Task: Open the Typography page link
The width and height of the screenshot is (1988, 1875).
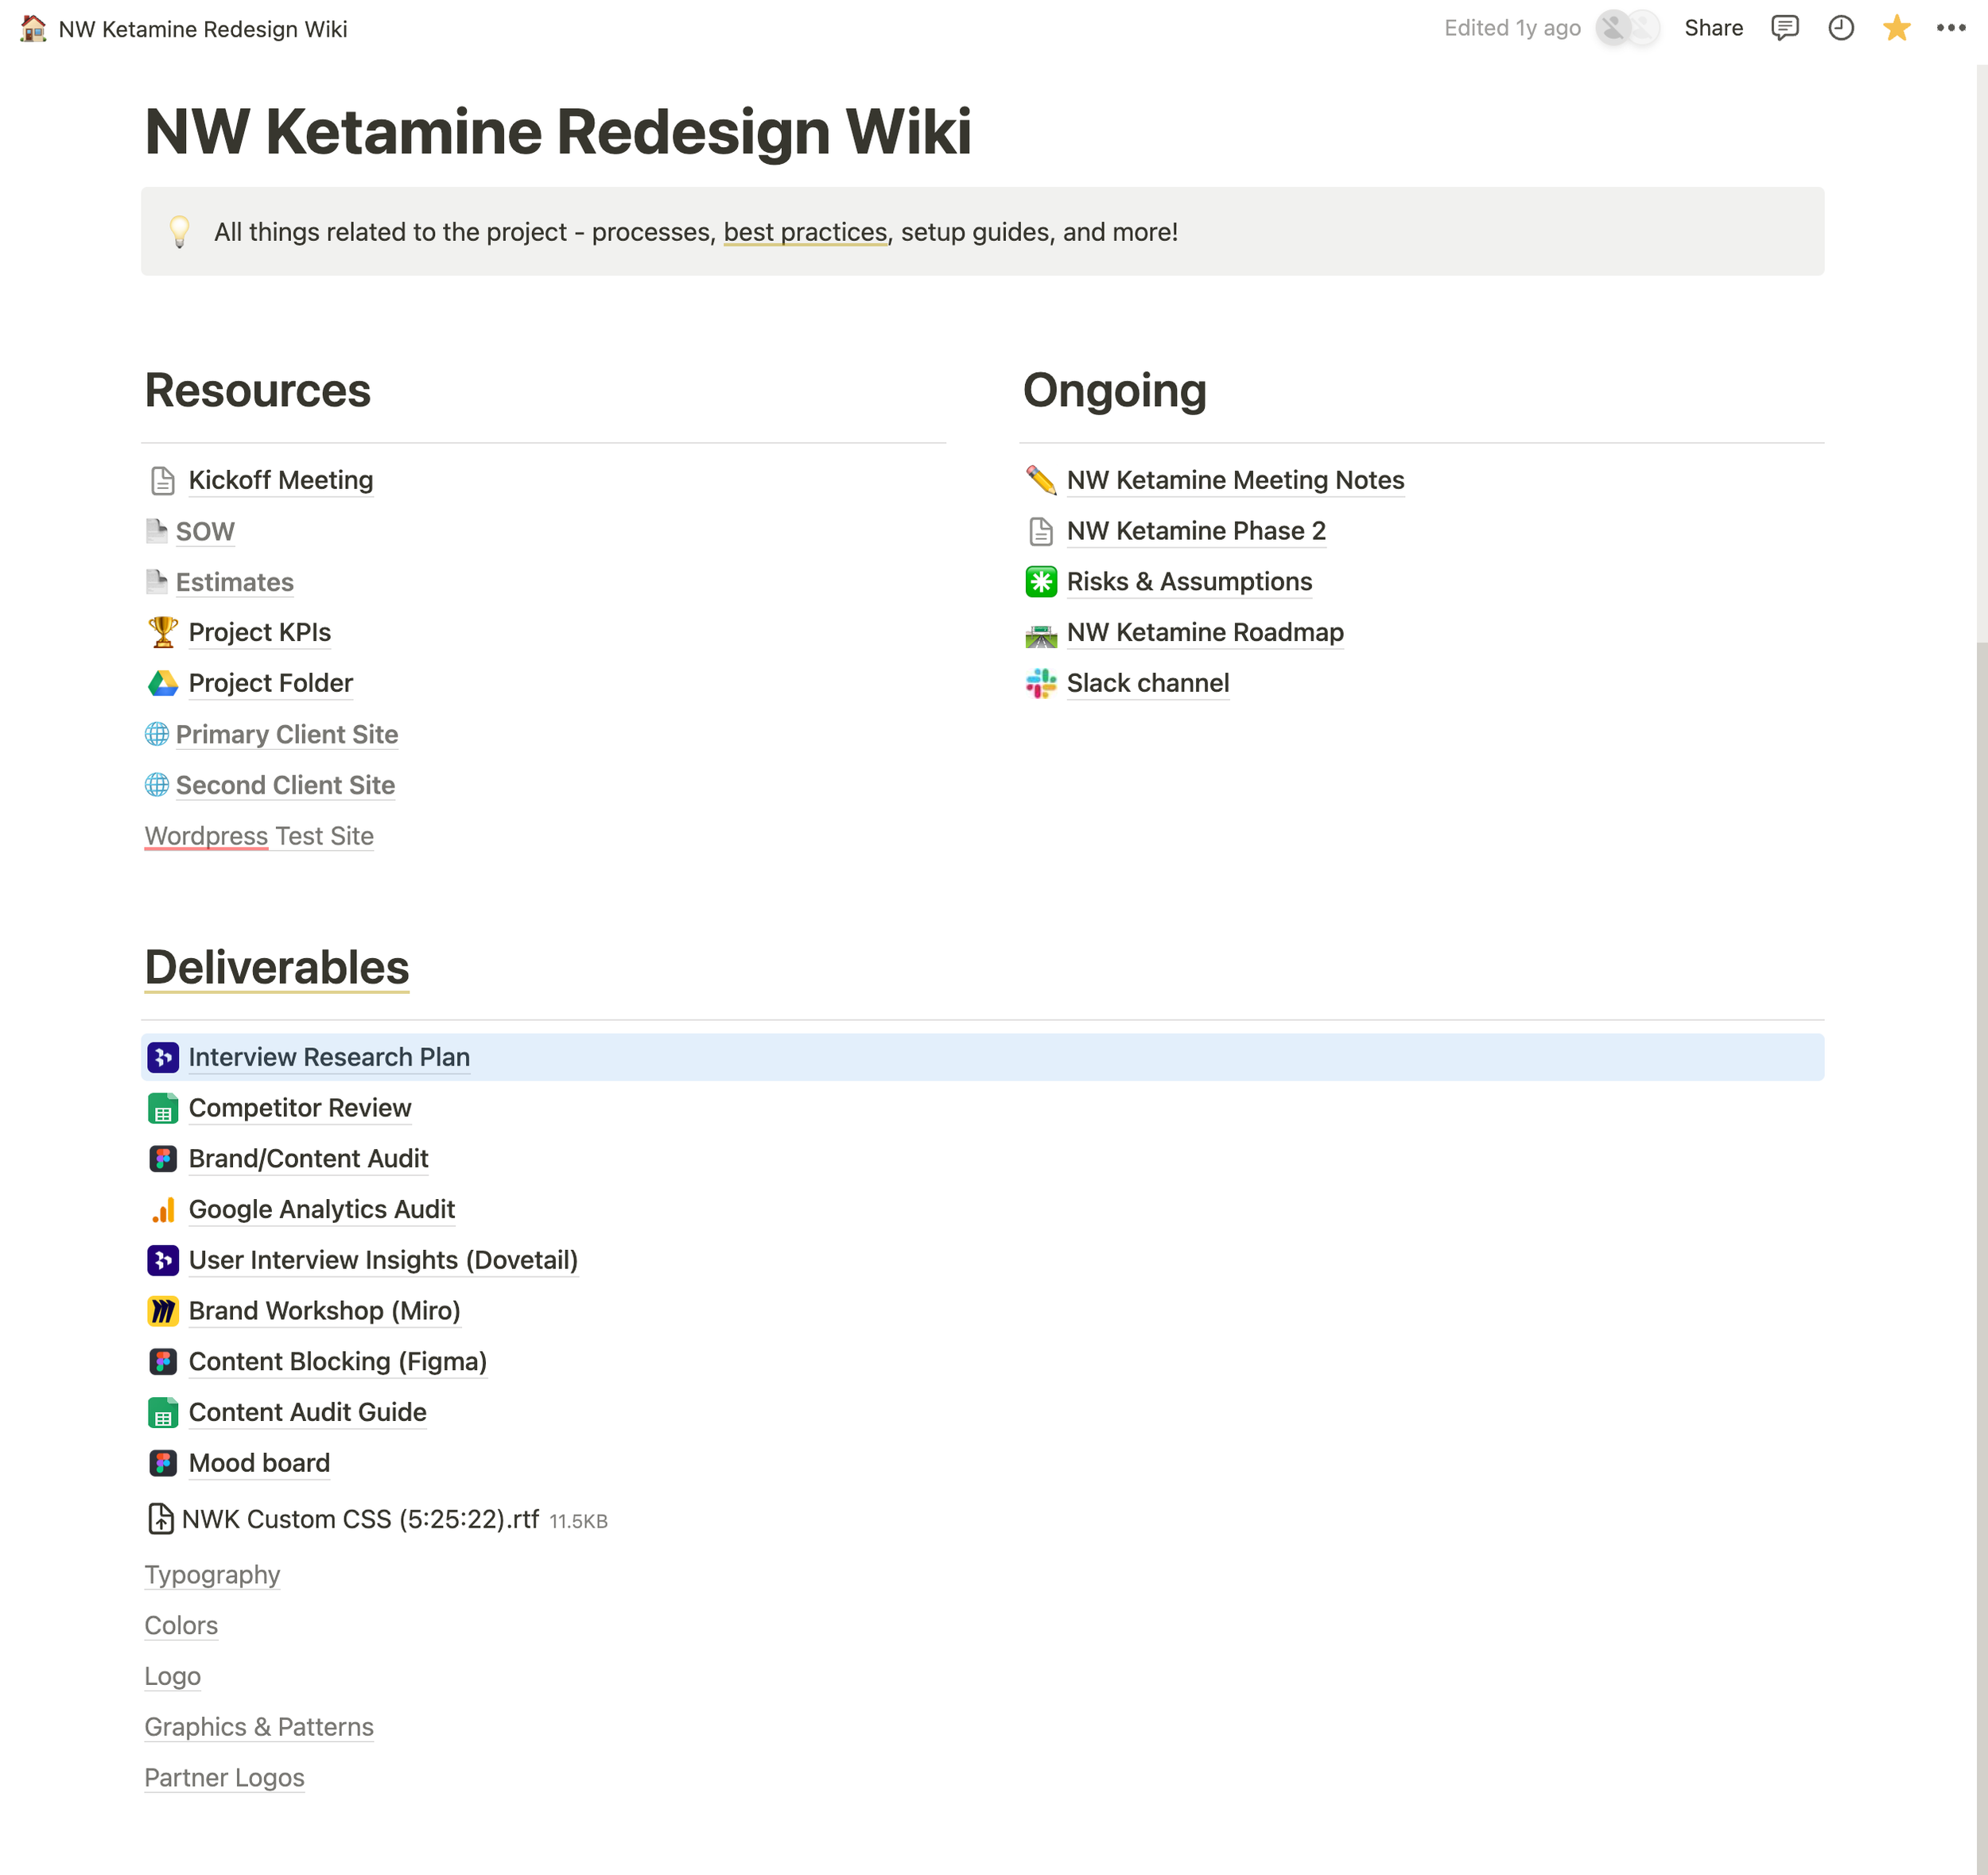Action: [212, 1574]
